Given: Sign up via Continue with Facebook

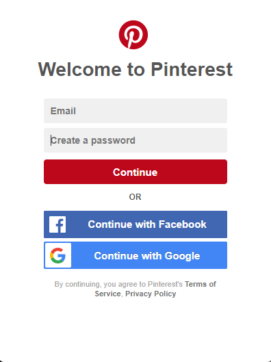Looking at the screenshot, I should [x=135, y=224].
